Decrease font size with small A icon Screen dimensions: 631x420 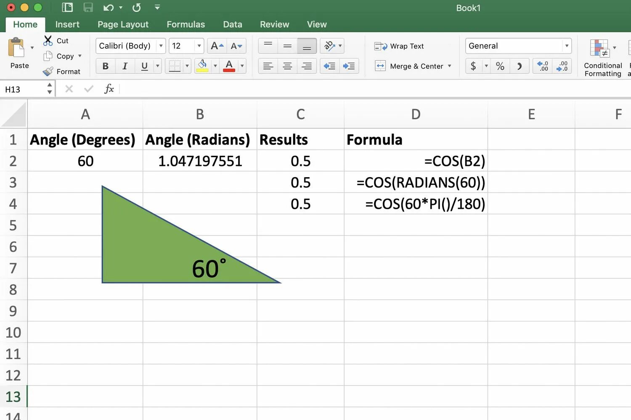[x=236, y=46]
